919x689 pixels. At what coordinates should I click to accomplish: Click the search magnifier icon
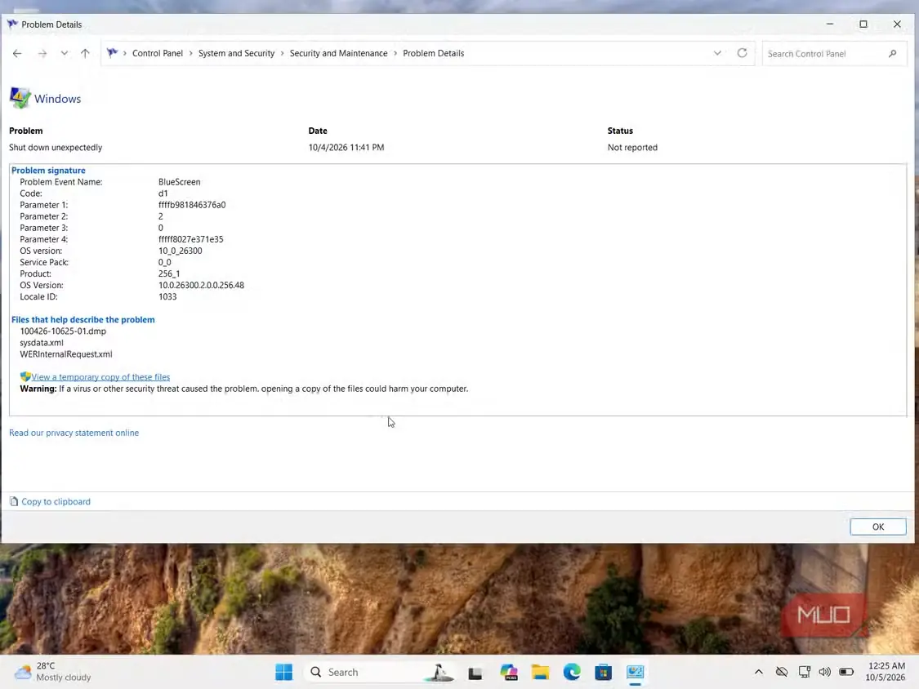coord(892,53)
